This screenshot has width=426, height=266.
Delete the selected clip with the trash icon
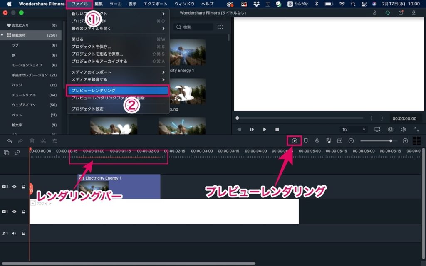pyautogui.click(x=32, y=141)
